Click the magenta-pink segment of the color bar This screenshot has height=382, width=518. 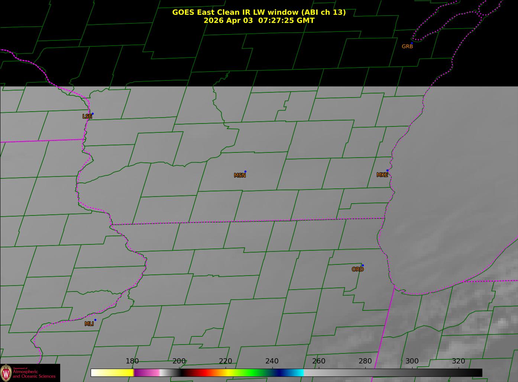[x=147, y=373]
